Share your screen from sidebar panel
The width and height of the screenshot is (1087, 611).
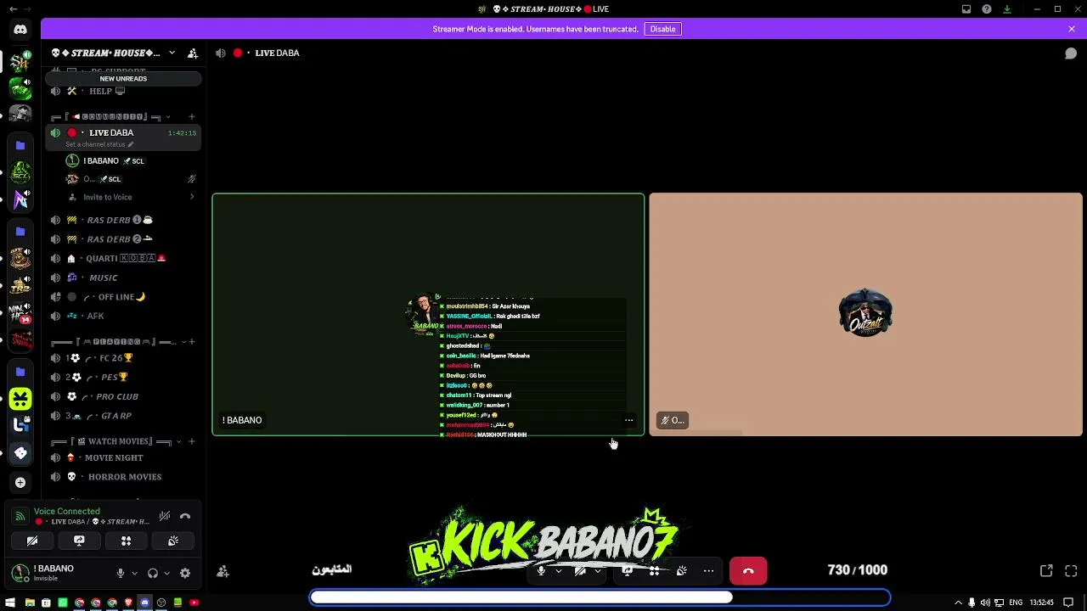(79, 541)
